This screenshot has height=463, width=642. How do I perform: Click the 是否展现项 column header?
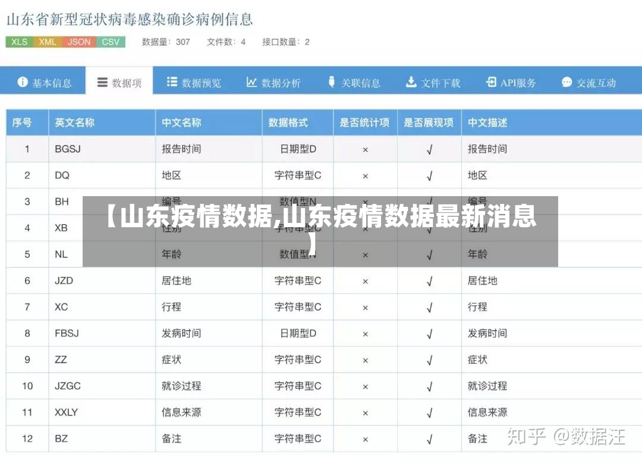click(429, 122)
